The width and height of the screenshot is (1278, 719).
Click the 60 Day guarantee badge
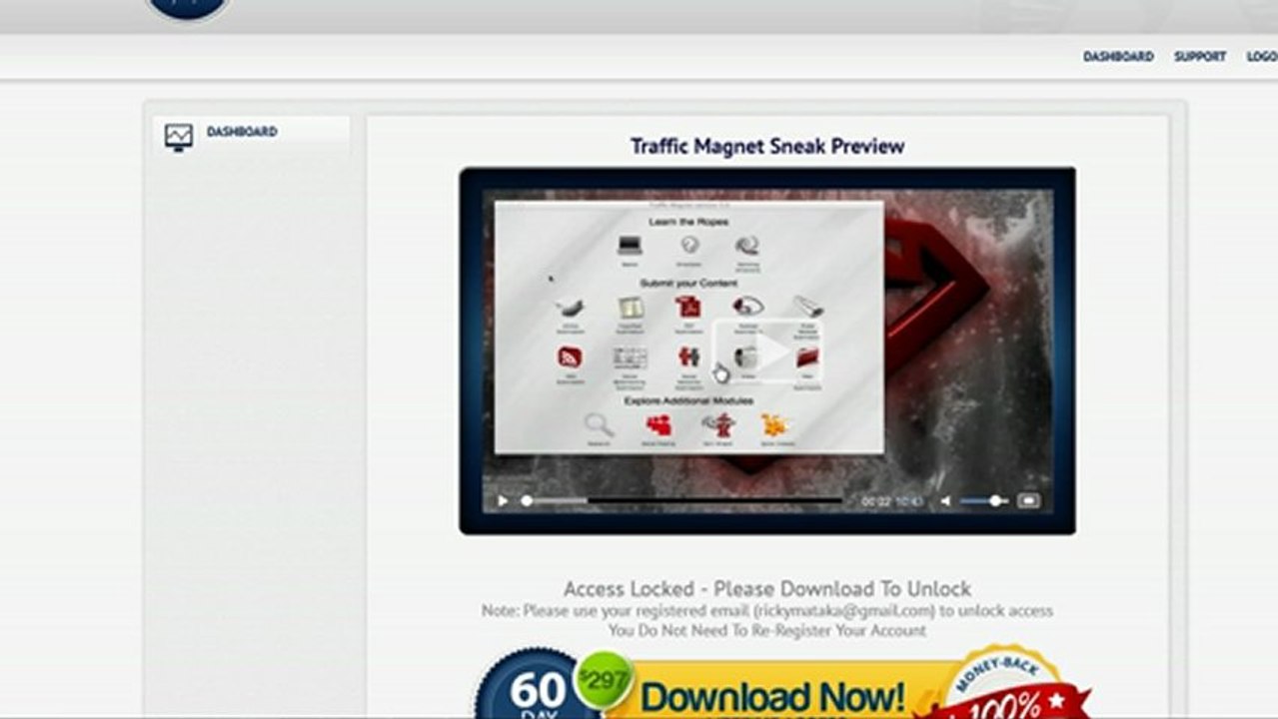[538, 684]
